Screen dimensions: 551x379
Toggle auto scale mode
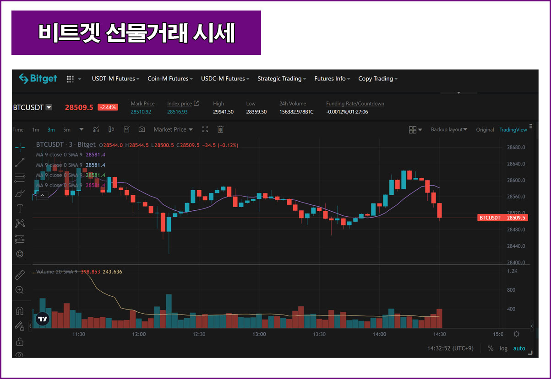[x=519, y=348]
